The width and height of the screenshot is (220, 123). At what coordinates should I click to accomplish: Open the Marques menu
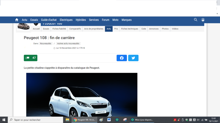pyautogui.click(x=127, y=20)
